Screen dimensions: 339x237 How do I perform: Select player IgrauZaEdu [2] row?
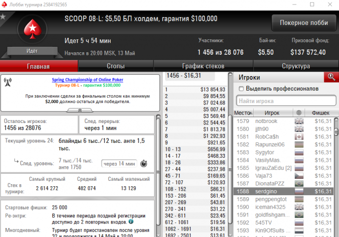(x=284, y=168)
